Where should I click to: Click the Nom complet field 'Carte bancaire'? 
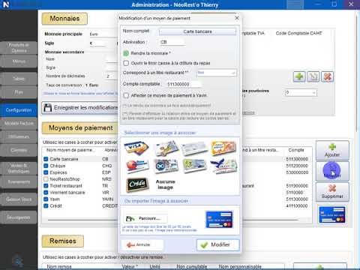(197, 31)
